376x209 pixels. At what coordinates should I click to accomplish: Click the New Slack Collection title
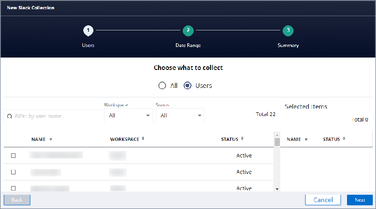pos(31,8)
